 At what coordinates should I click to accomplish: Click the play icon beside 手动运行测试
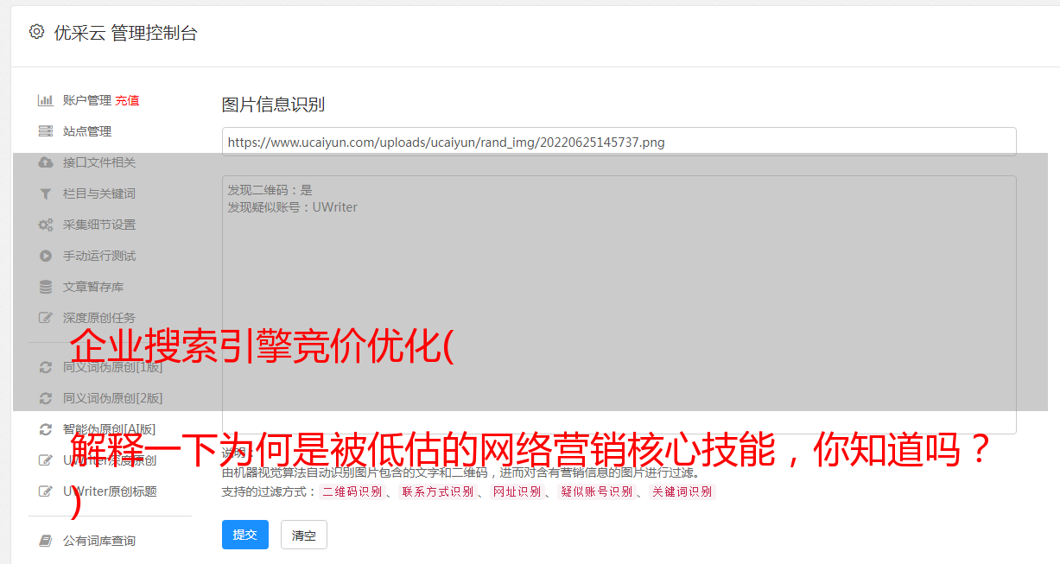(x=46, y=256)
